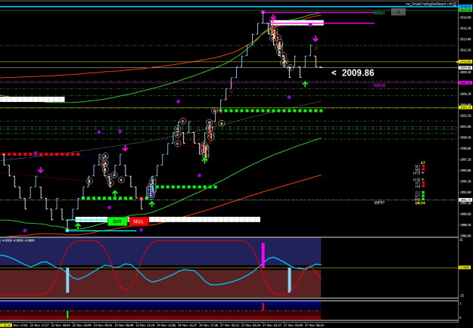Select the green signal bar in the bottom panel
473x328 pixels.
tap(67, 314)
